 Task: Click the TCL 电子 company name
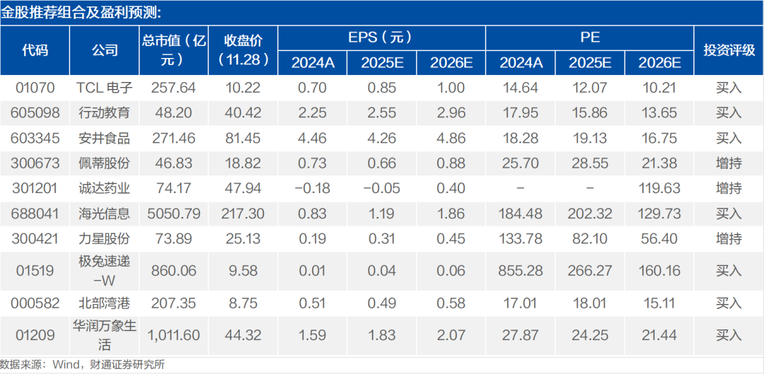pos(105,88)
